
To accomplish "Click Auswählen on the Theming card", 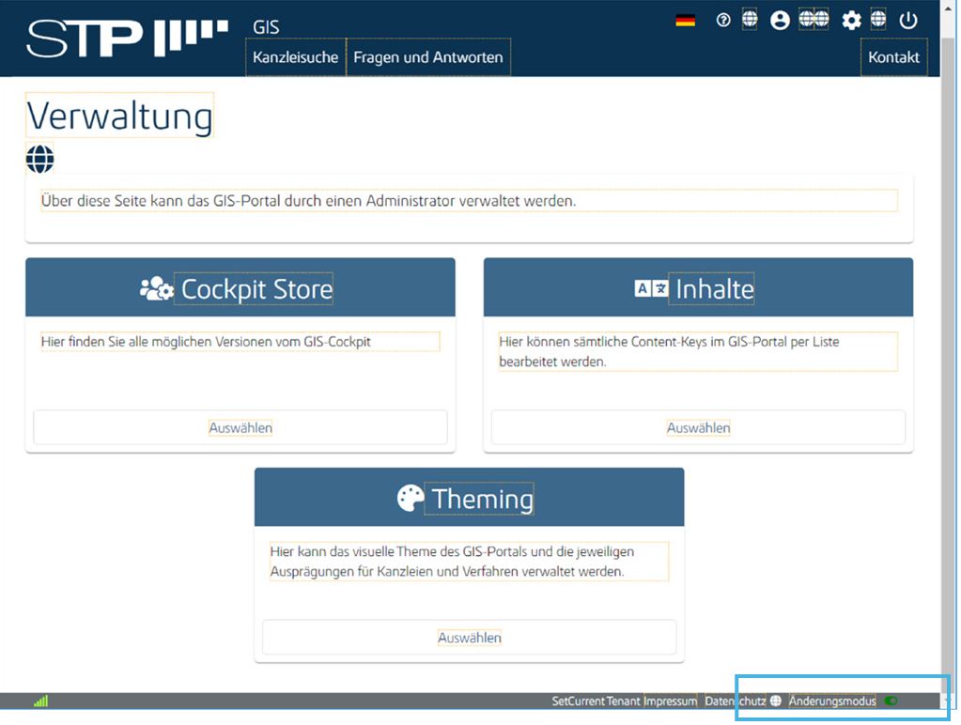I will [469, 637].
